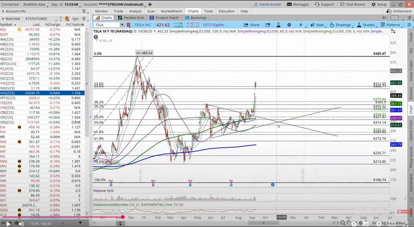
Task: Open Messages
Action: (x=298, y=4)
